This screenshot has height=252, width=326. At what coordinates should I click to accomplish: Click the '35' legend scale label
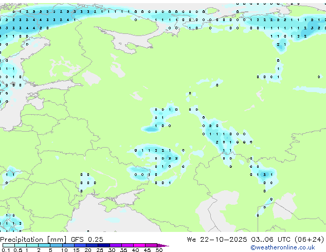pos(123,250)
